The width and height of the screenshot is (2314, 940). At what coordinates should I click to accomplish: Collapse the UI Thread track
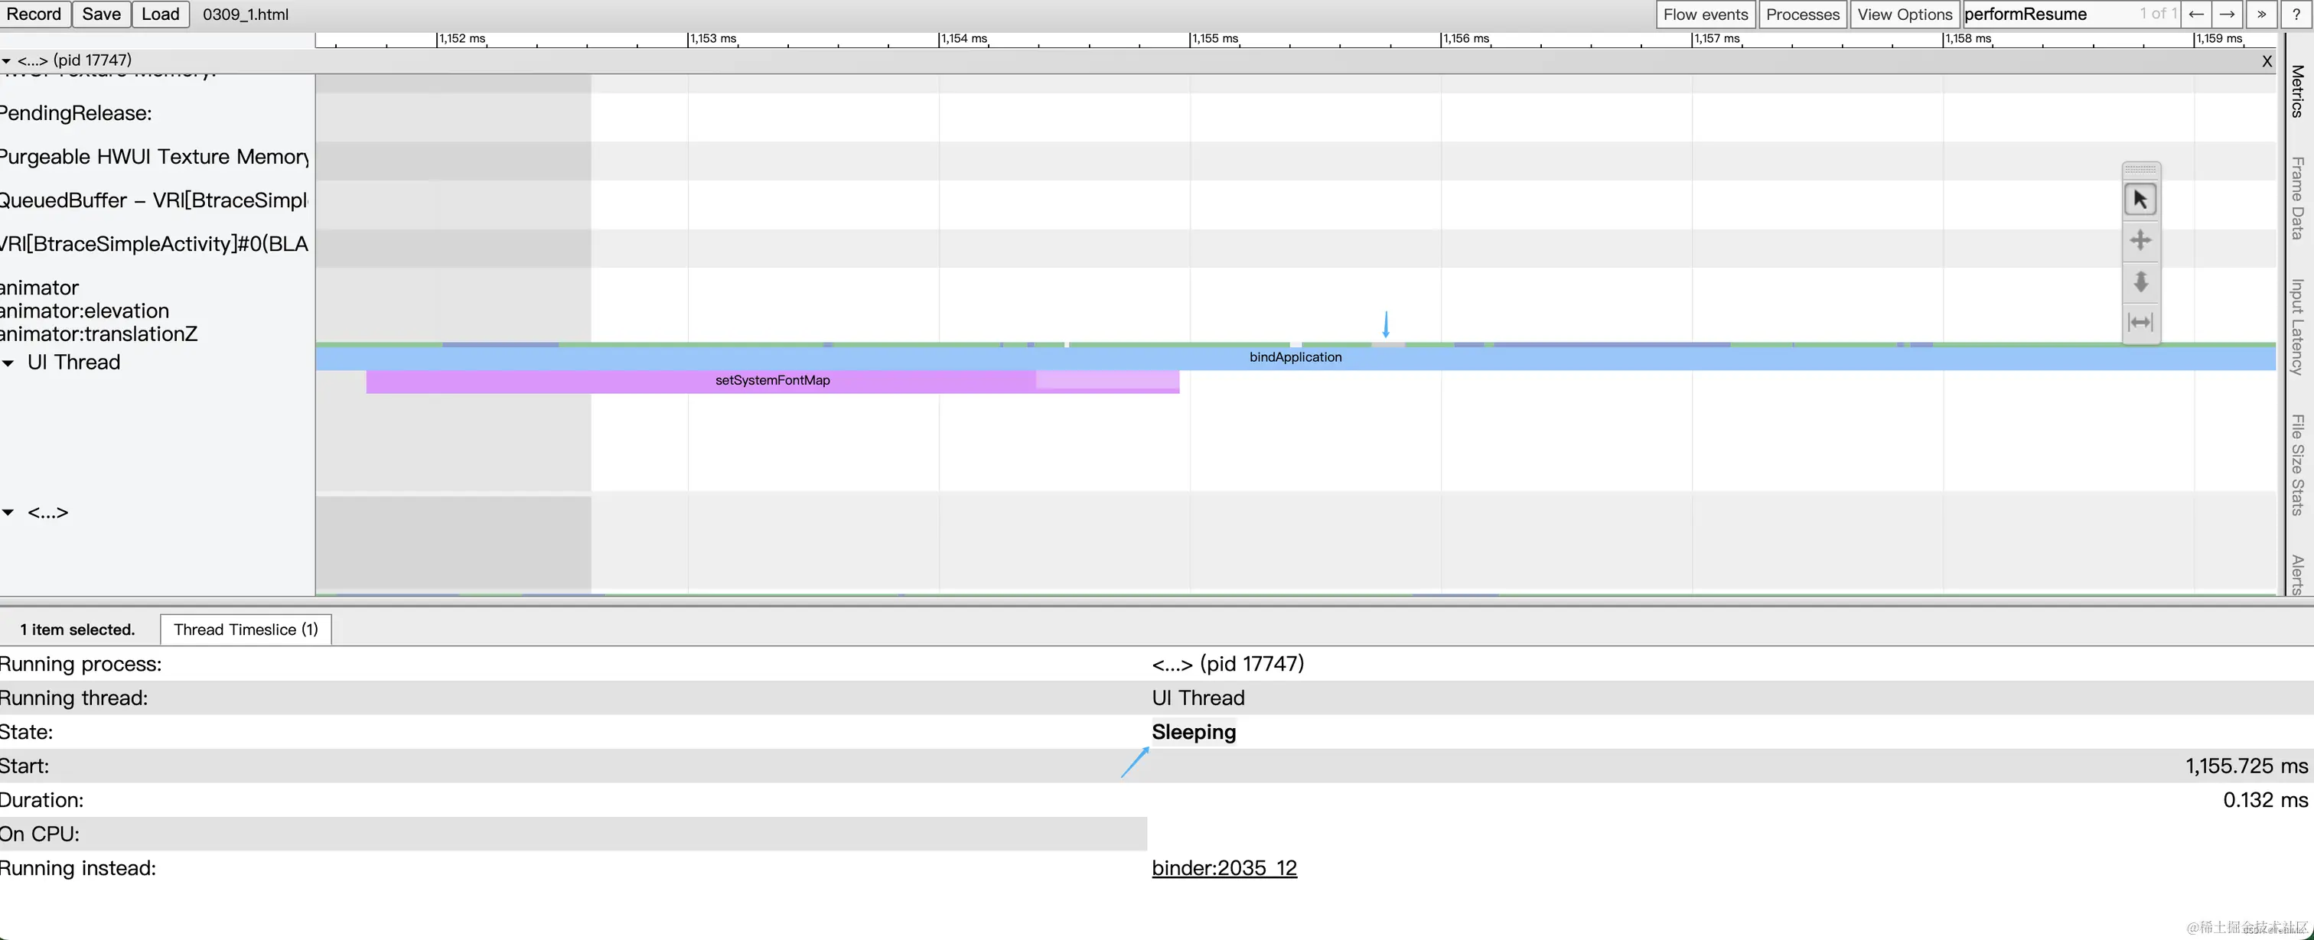pos(8,363)
